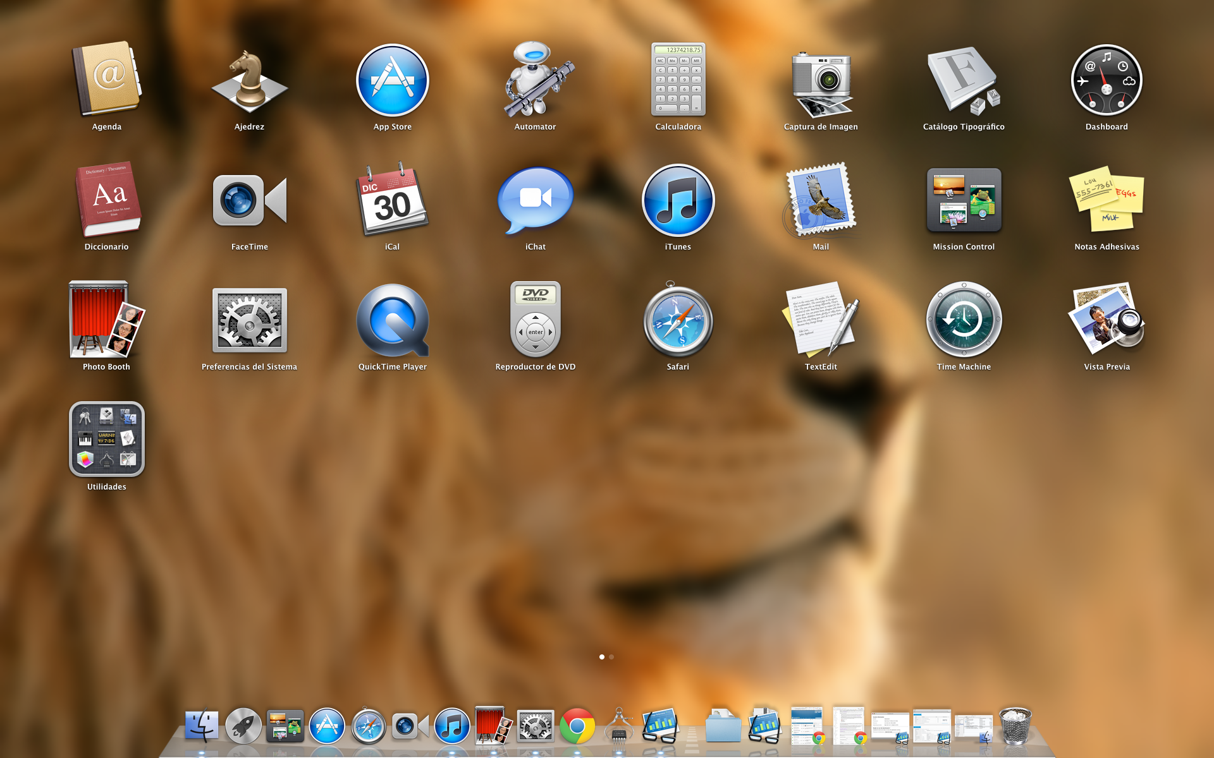Open Catálogo Tipográfico font book

(964, 80)
